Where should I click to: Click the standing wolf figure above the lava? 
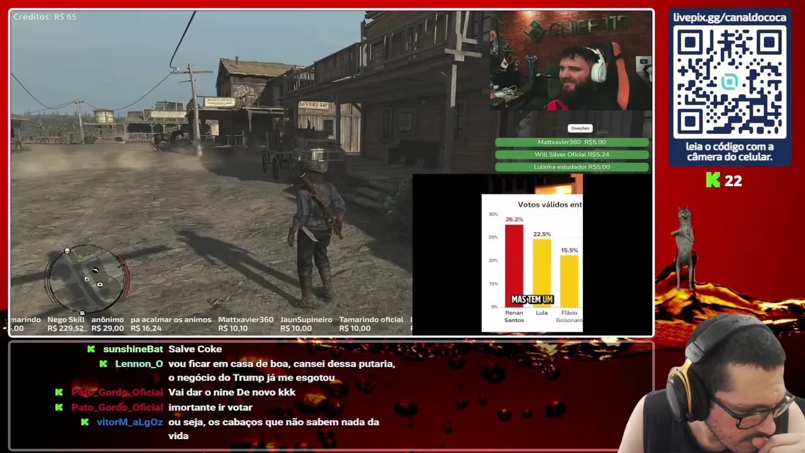684,249
